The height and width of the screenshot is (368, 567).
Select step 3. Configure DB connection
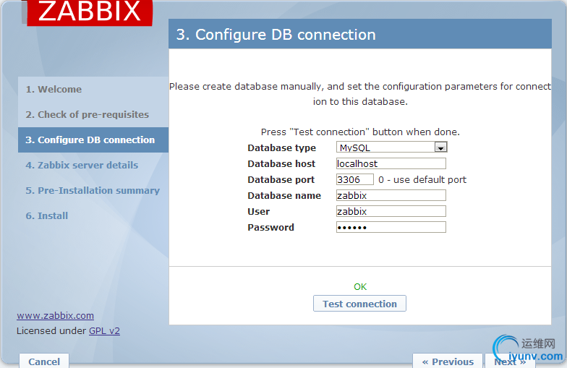pyautogui.click(x=93, y=140)
